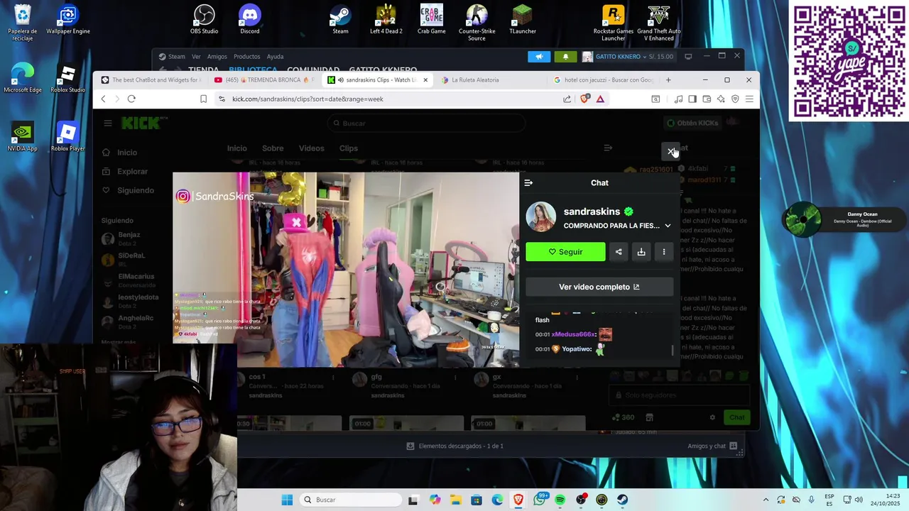Screen dimensions: 909x511
Task: Open Wallpaper Engine desktop icon
Action: 67,20
